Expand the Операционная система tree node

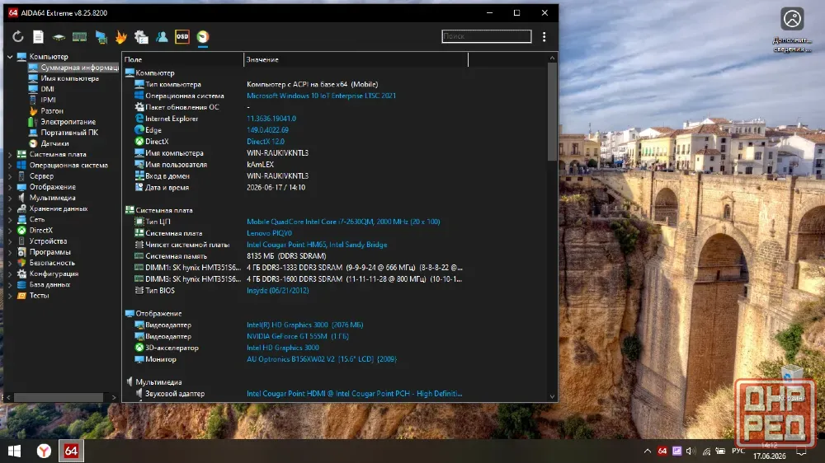point(10,166)
